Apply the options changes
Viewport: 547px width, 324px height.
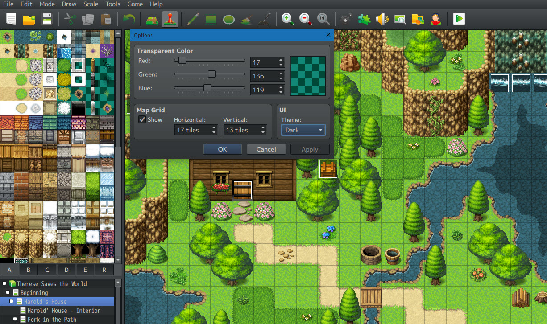point(310,149)
